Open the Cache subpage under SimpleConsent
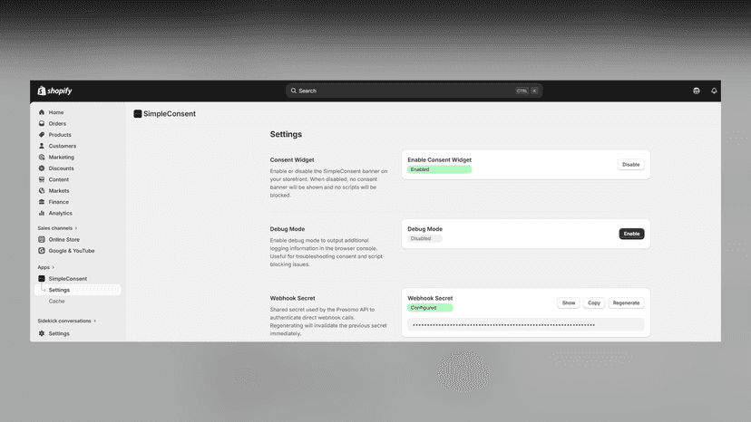The height and width of the screenshot is (422, 751). [x=56, y=301]
